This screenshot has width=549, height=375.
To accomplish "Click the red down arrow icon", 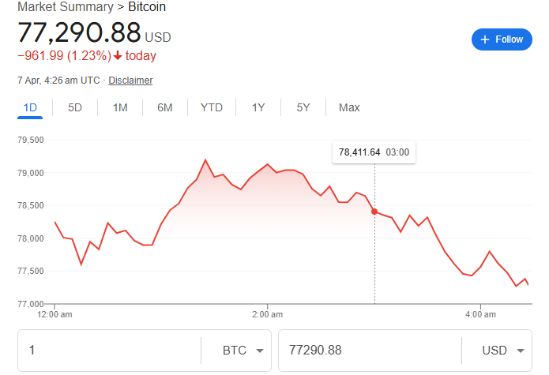I will (x=118, y=55).
